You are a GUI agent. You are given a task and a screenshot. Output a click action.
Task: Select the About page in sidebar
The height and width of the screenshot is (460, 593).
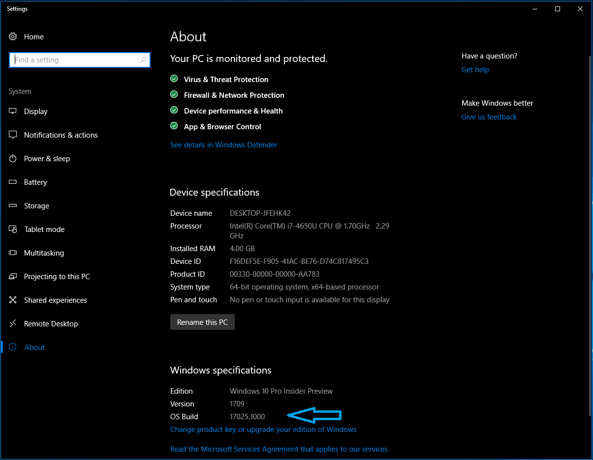(34, 347)
